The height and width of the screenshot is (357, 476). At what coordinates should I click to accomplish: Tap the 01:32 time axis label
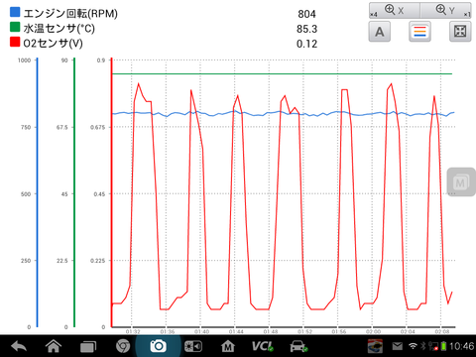pos(133,331)
